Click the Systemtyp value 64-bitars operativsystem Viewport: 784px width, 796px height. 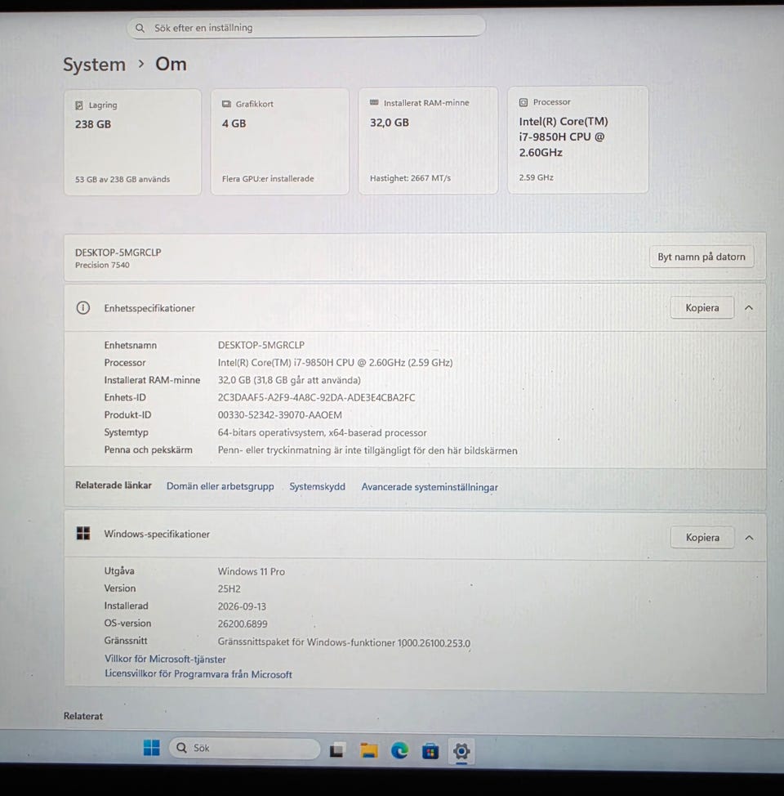[x=323, y=432]
